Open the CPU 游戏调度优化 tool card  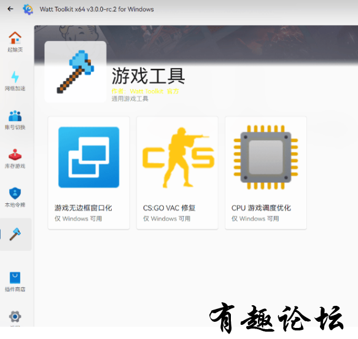pyautogui.click(x=266, y=173)
